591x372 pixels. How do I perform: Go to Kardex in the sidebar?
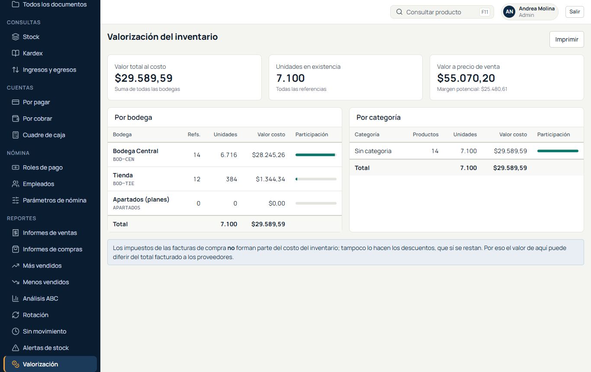pos(50,53)
